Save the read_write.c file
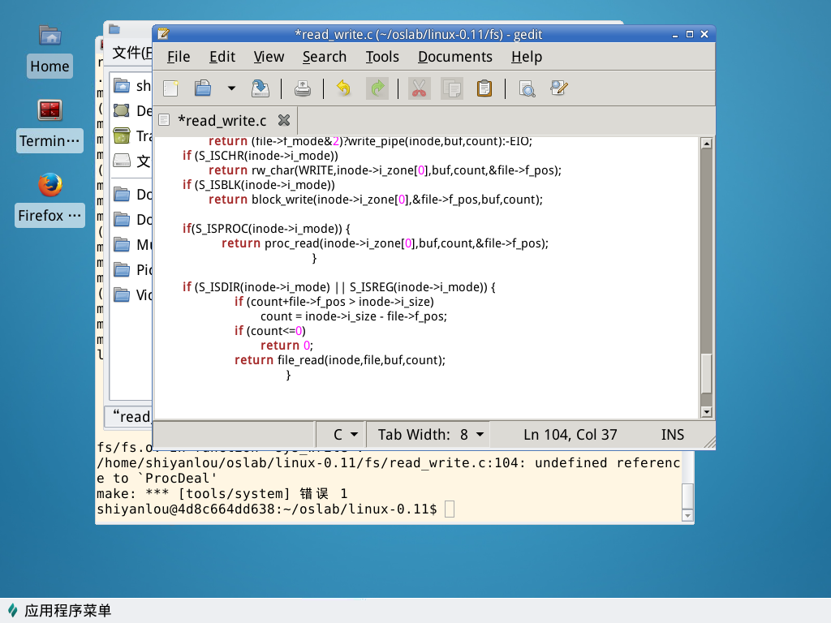 click(x=260, y=88)
